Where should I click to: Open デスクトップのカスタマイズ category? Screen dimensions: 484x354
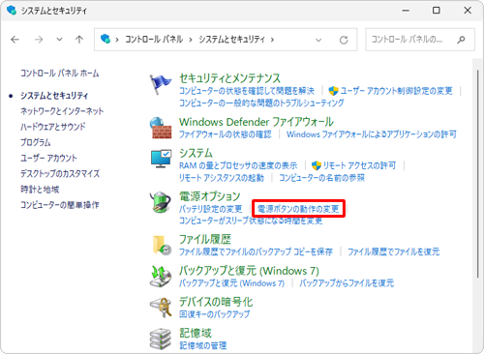click(x=60, y=173)
